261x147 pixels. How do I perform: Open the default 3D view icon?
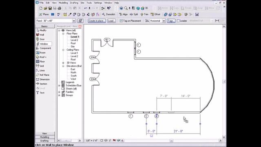coord(144,8)
